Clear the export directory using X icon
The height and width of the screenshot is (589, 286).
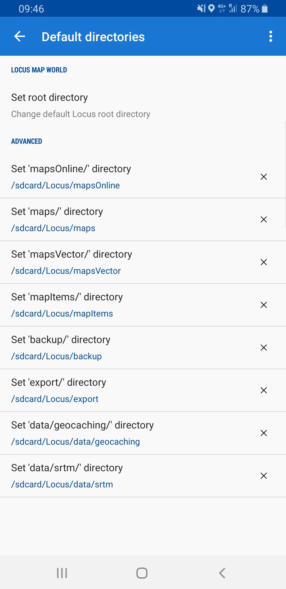click(x=264, y=390)
